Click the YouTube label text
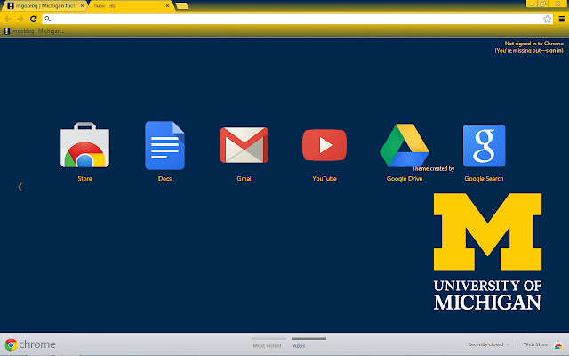569x356 pixels. (x=325, y=178)
